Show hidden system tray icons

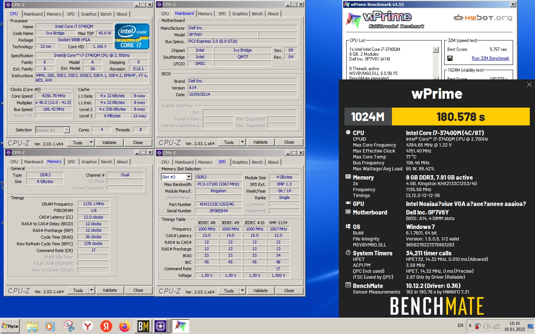coord(470,326)
